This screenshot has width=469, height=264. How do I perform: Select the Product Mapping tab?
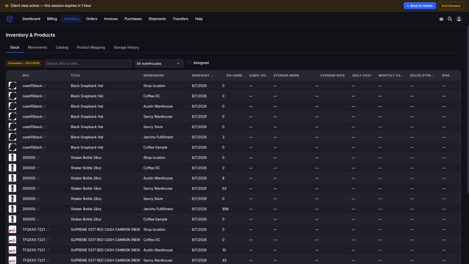91,47
